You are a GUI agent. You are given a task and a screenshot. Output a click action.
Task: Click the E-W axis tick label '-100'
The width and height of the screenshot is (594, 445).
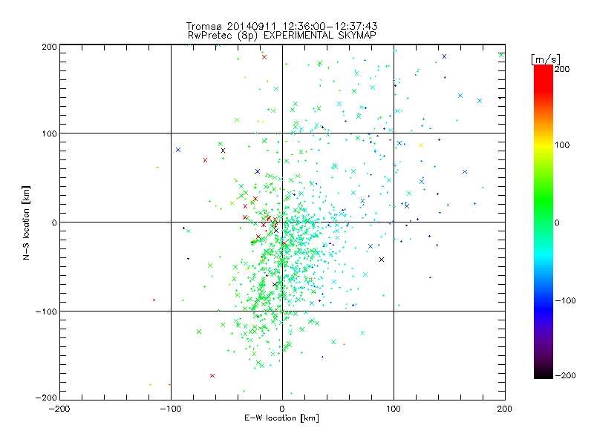click(171, 409)
